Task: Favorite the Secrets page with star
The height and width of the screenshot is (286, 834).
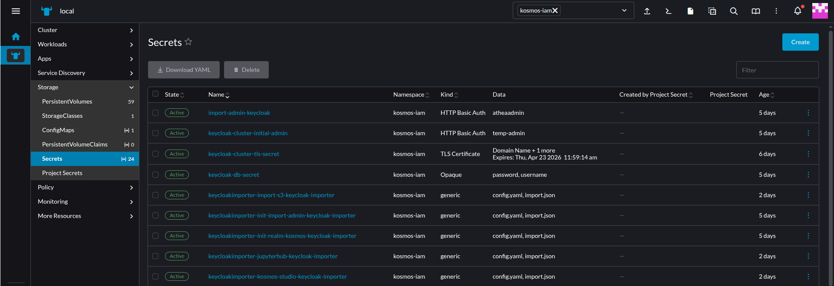Action: (x=188, y=42)
